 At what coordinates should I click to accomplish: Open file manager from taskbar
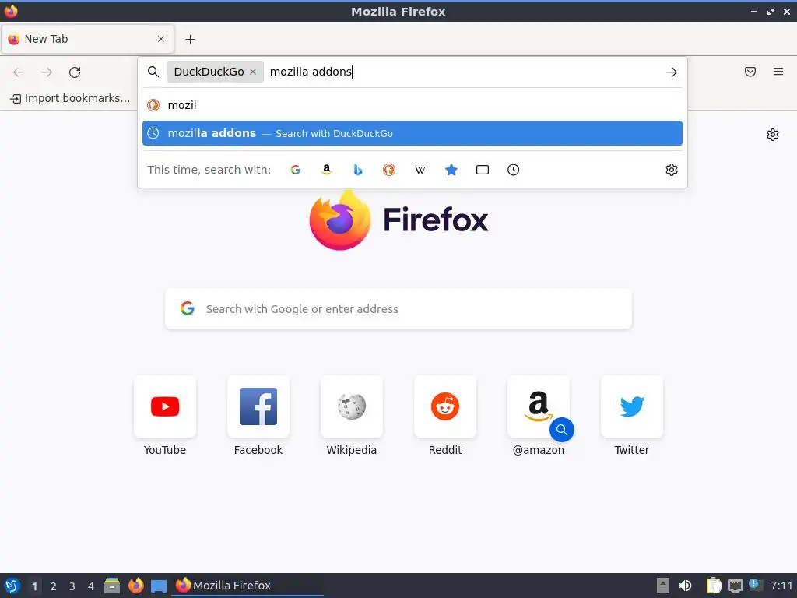coord(112,586)
